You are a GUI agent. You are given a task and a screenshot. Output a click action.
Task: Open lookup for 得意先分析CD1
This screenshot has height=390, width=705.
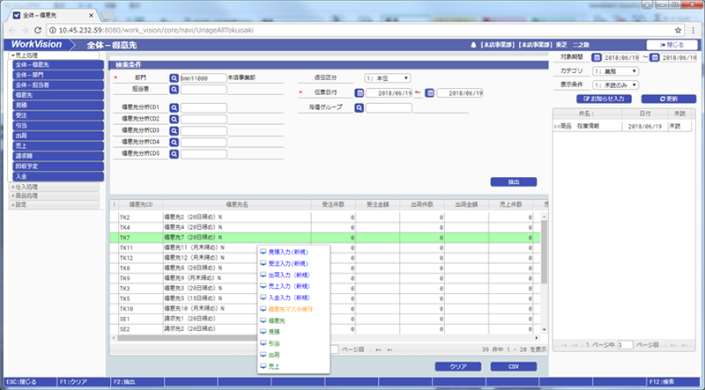(x=174, y=107)
